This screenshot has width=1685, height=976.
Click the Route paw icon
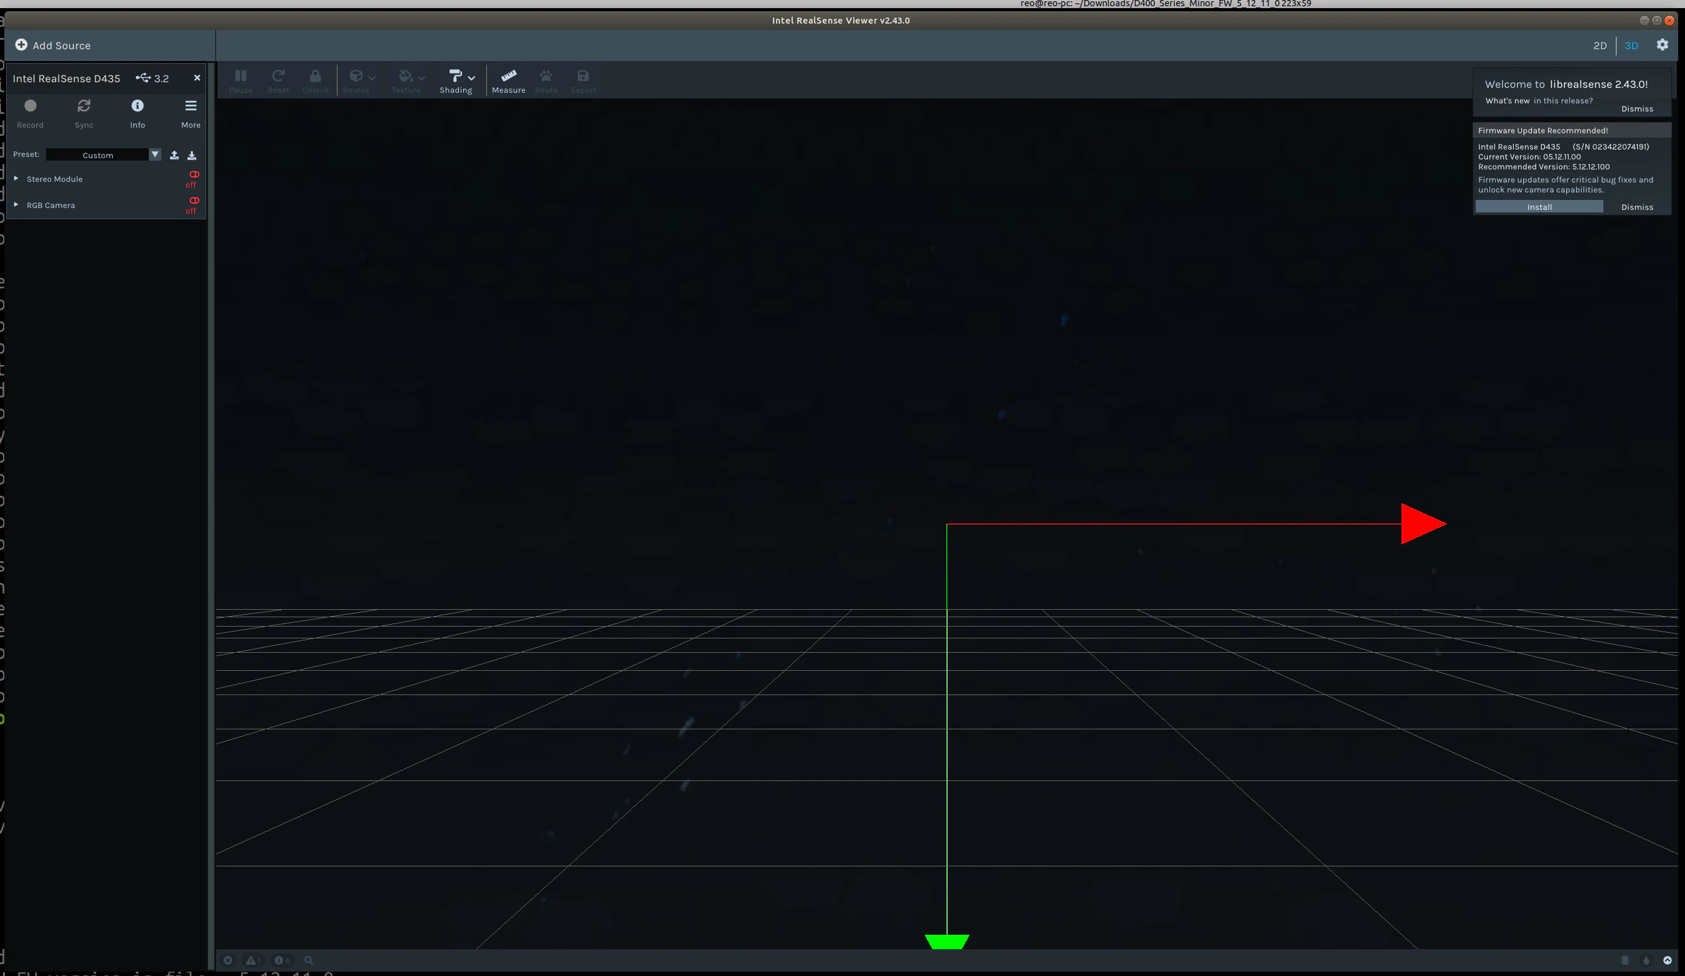(x=545, y=75)
